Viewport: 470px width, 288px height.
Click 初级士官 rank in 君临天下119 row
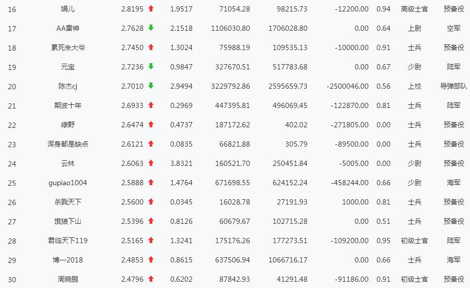[x=415, y=241]
